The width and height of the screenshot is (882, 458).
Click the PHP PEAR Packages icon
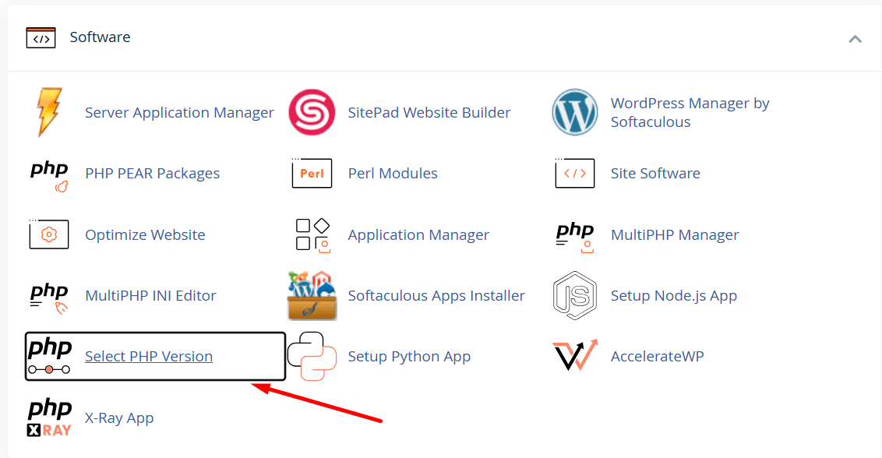(x=49, y=176)
